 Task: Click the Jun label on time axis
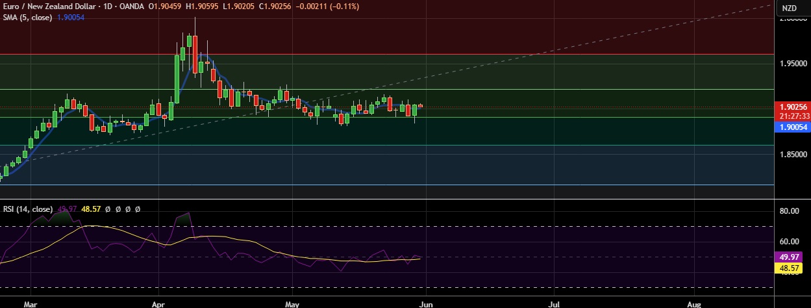426,303
